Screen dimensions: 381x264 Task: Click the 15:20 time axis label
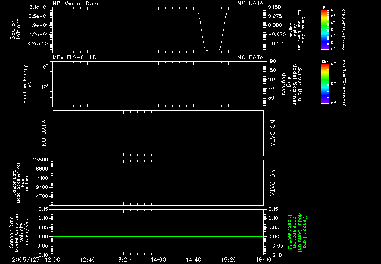[x=229, y=260]
